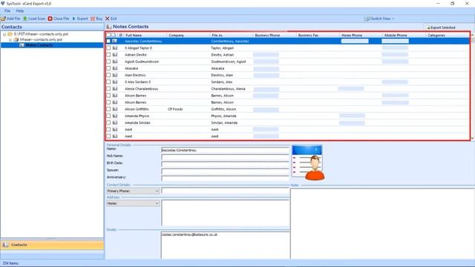
Task: Click the Note text area
Action: 382,224
